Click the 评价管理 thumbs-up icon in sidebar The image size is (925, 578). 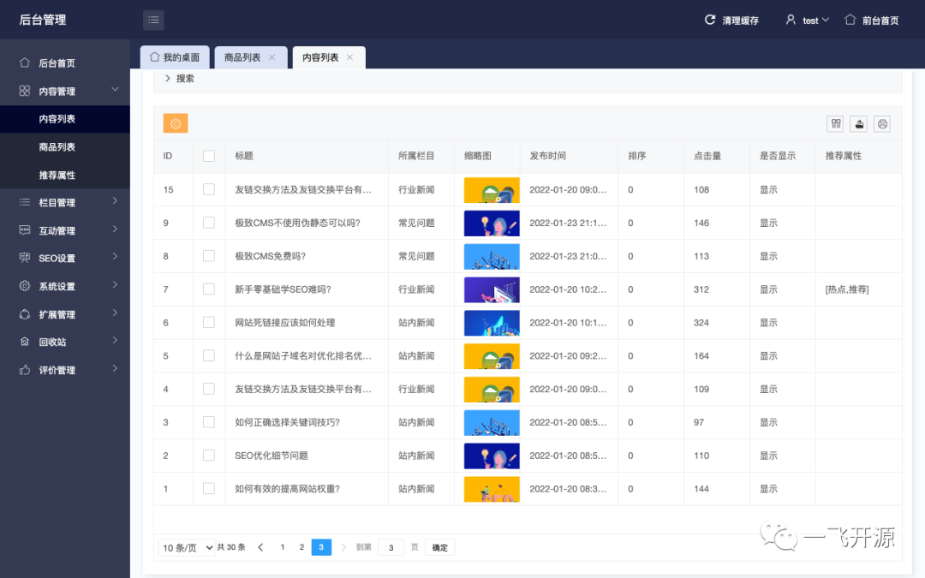[x=25, y=370]
